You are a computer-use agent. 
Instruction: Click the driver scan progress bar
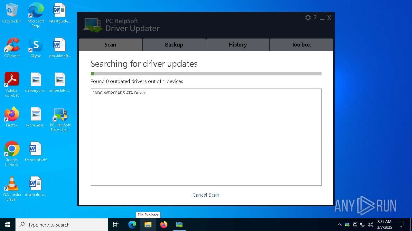206,74
